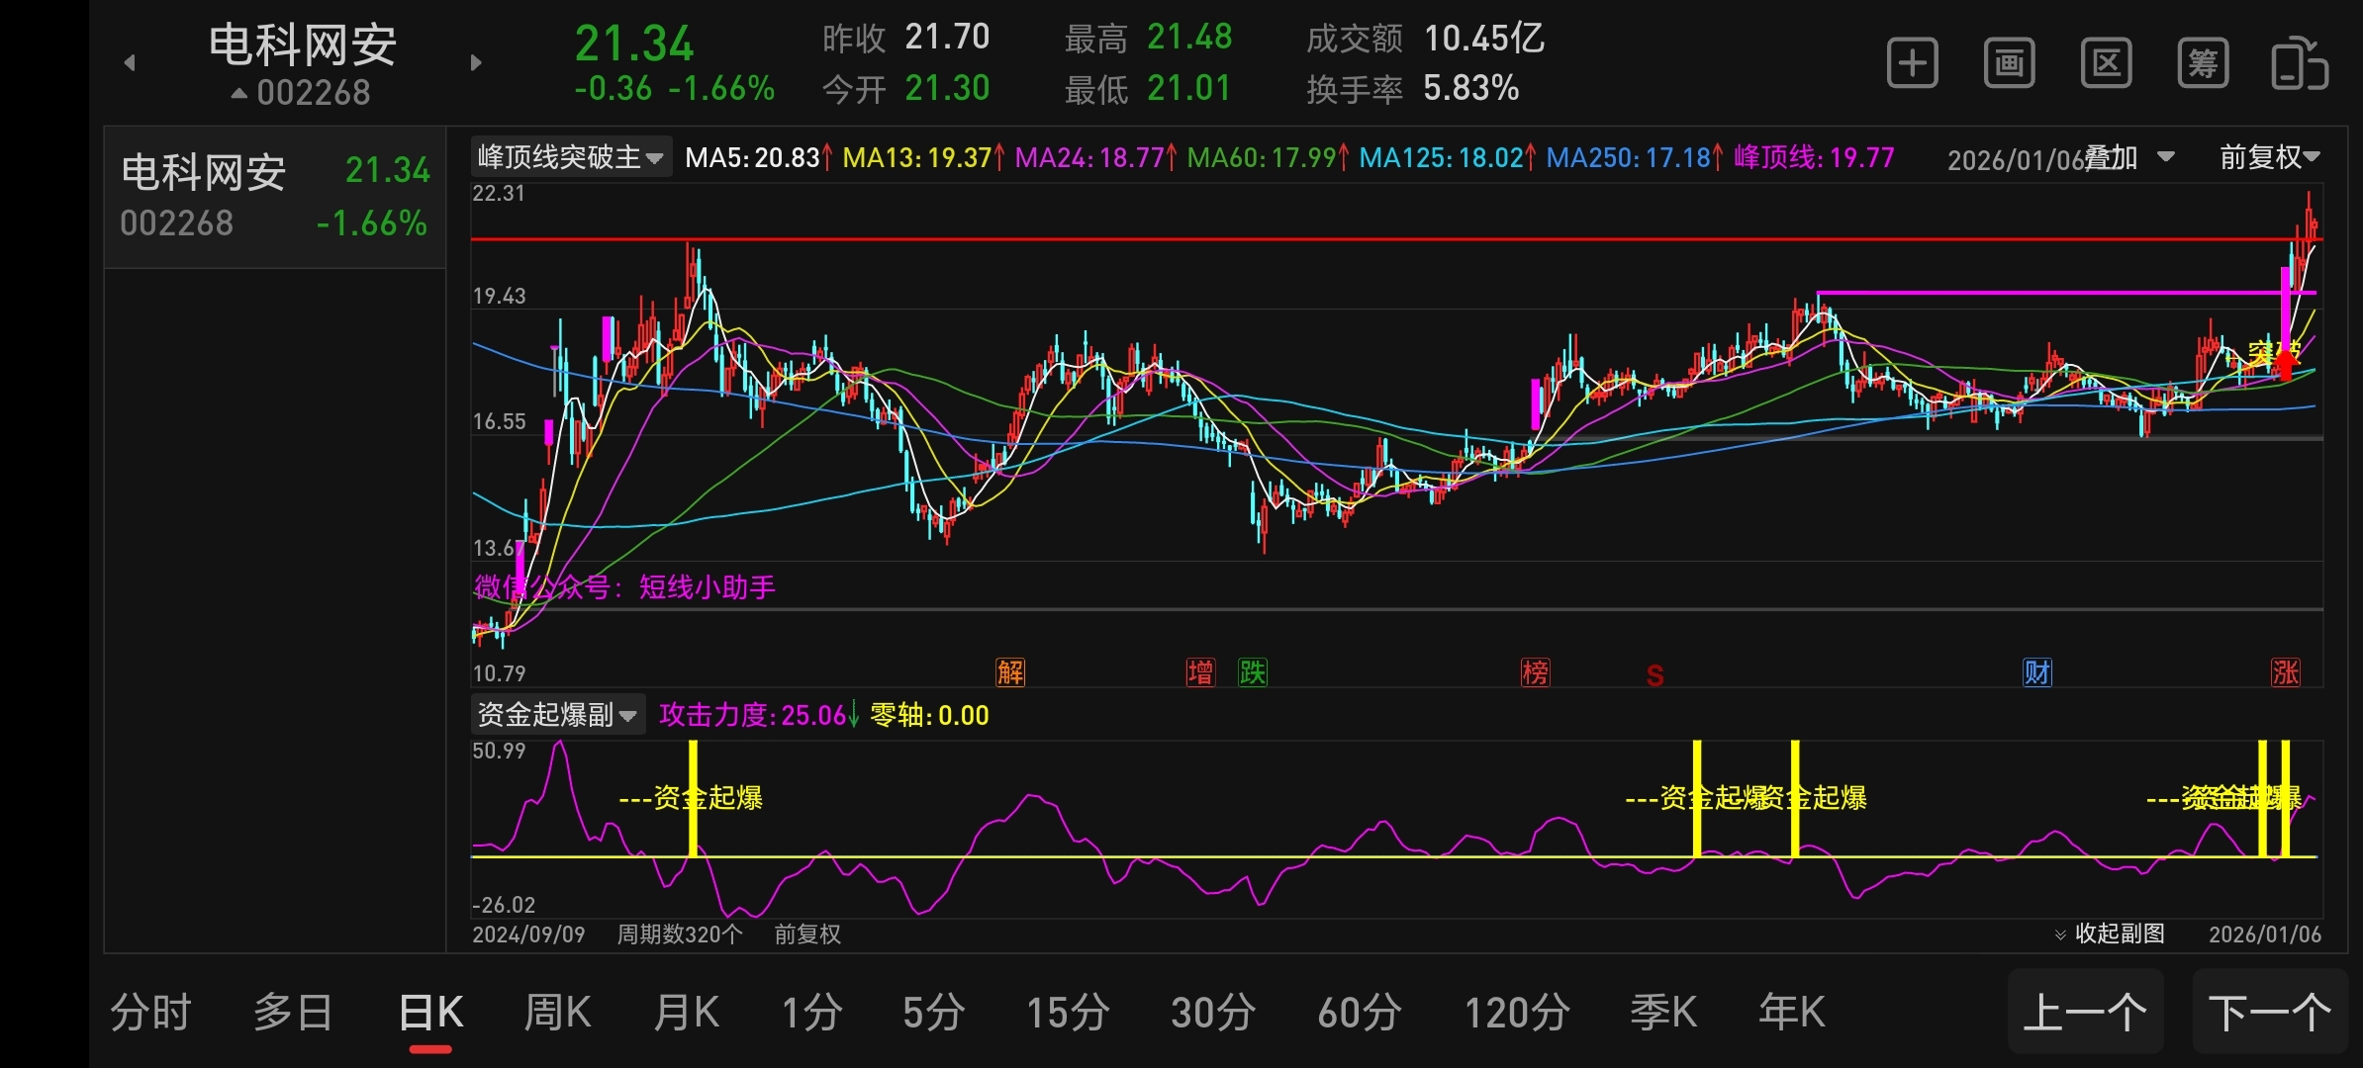Open the 资金起爆副 indicator dropdown

click(x=557, y=714)
